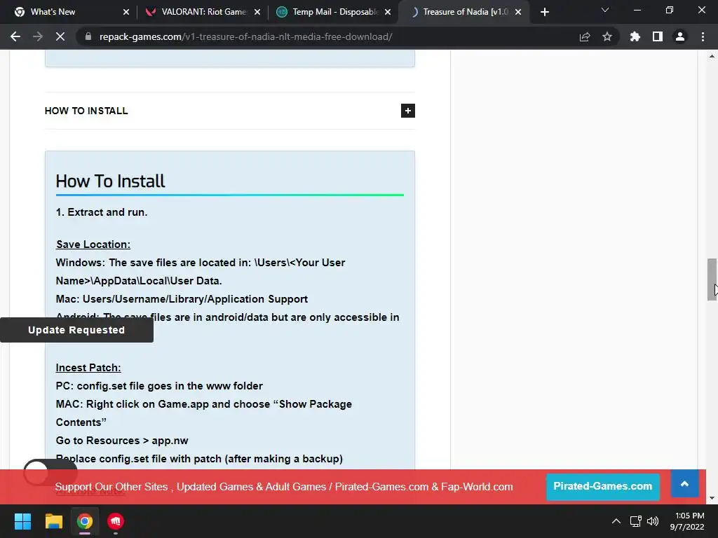
Task: Open Chrome three-dot menu
Action: tap(703, 36)
